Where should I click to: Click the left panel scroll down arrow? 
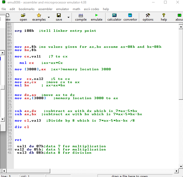[2, 119]
